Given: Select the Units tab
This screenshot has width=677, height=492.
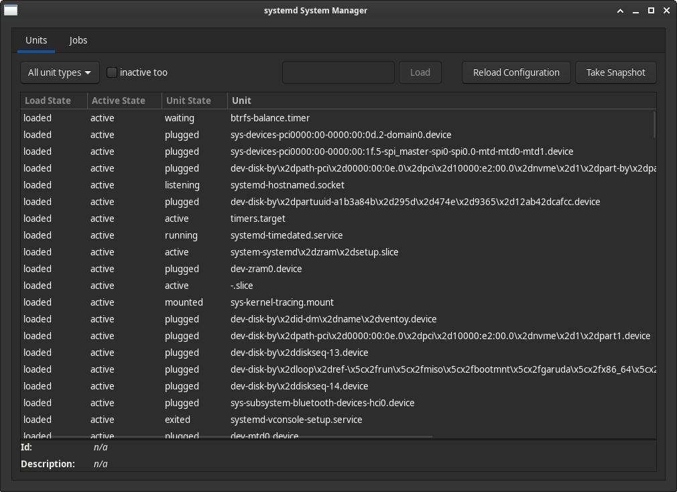Looking at the screenshot, I should click(36, 40).
